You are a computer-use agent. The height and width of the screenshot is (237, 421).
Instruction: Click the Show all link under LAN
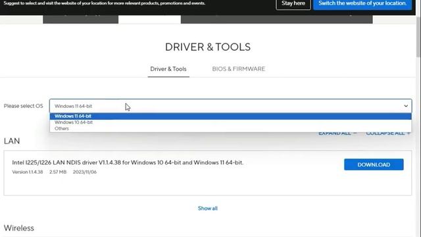(x=208, y=208)
